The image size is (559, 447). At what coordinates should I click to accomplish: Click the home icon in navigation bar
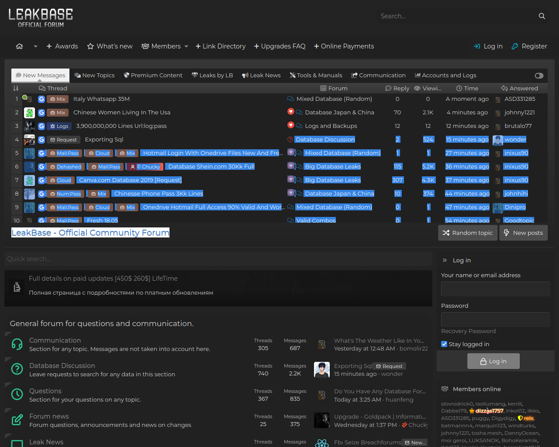pos(19,46)
